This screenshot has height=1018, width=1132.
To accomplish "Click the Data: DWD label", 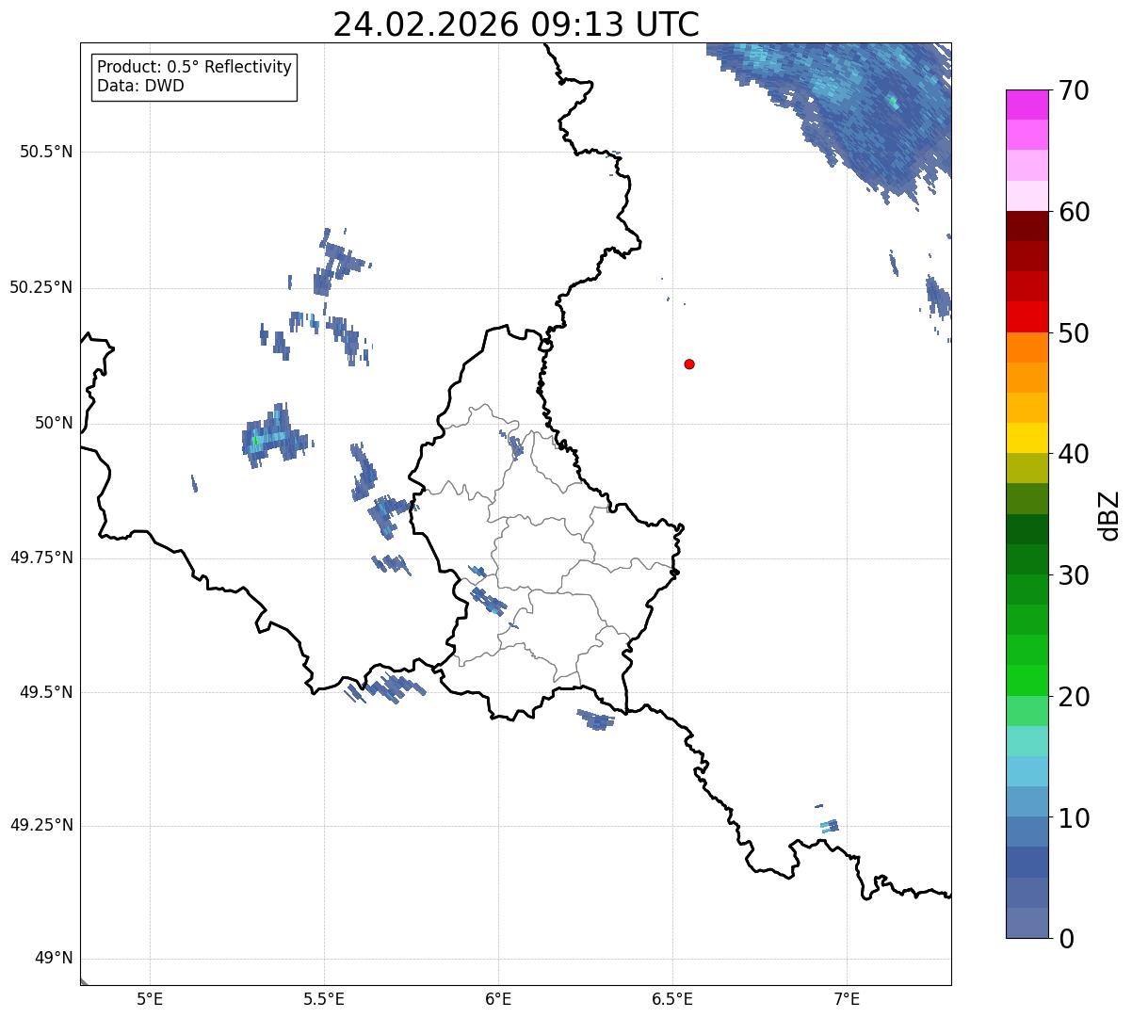I will click(x=140, y=86).
